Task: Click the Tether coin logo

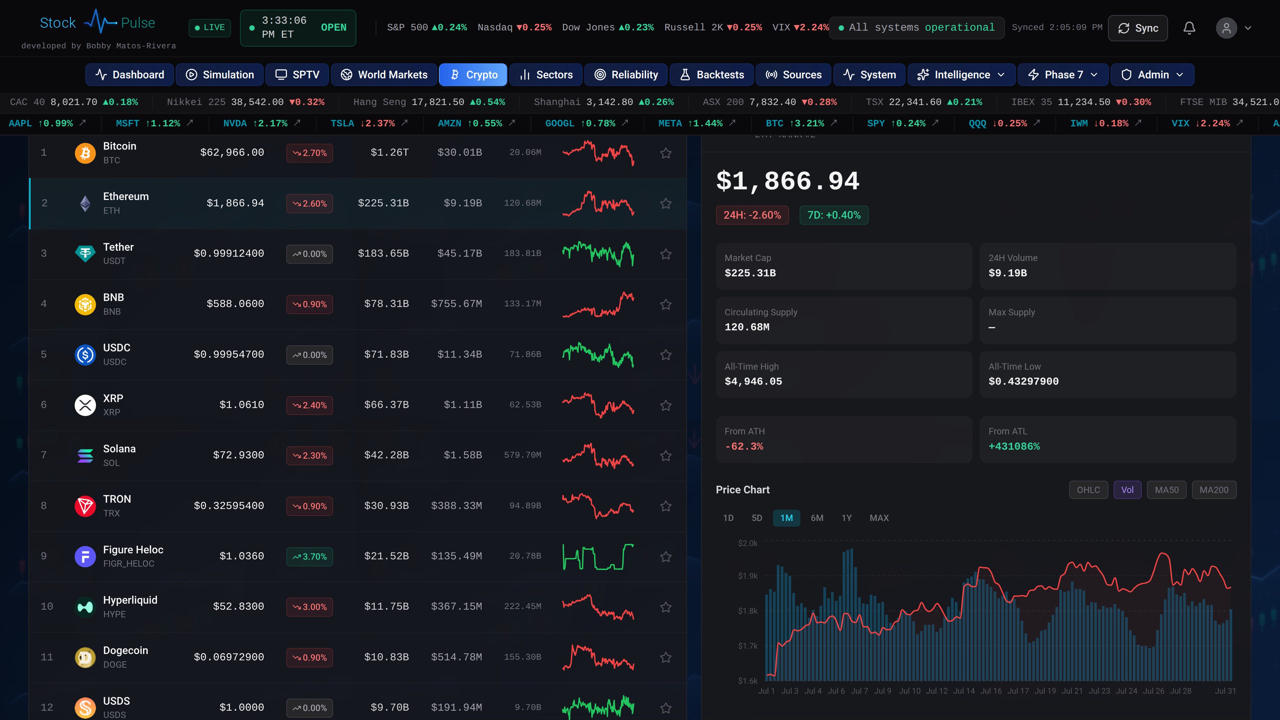Action: pos(85,254)
